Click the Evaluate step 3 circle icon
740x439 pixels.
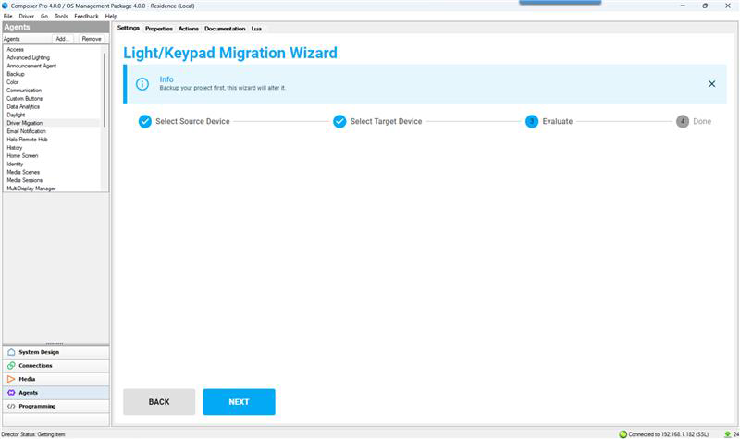(532, 121)
